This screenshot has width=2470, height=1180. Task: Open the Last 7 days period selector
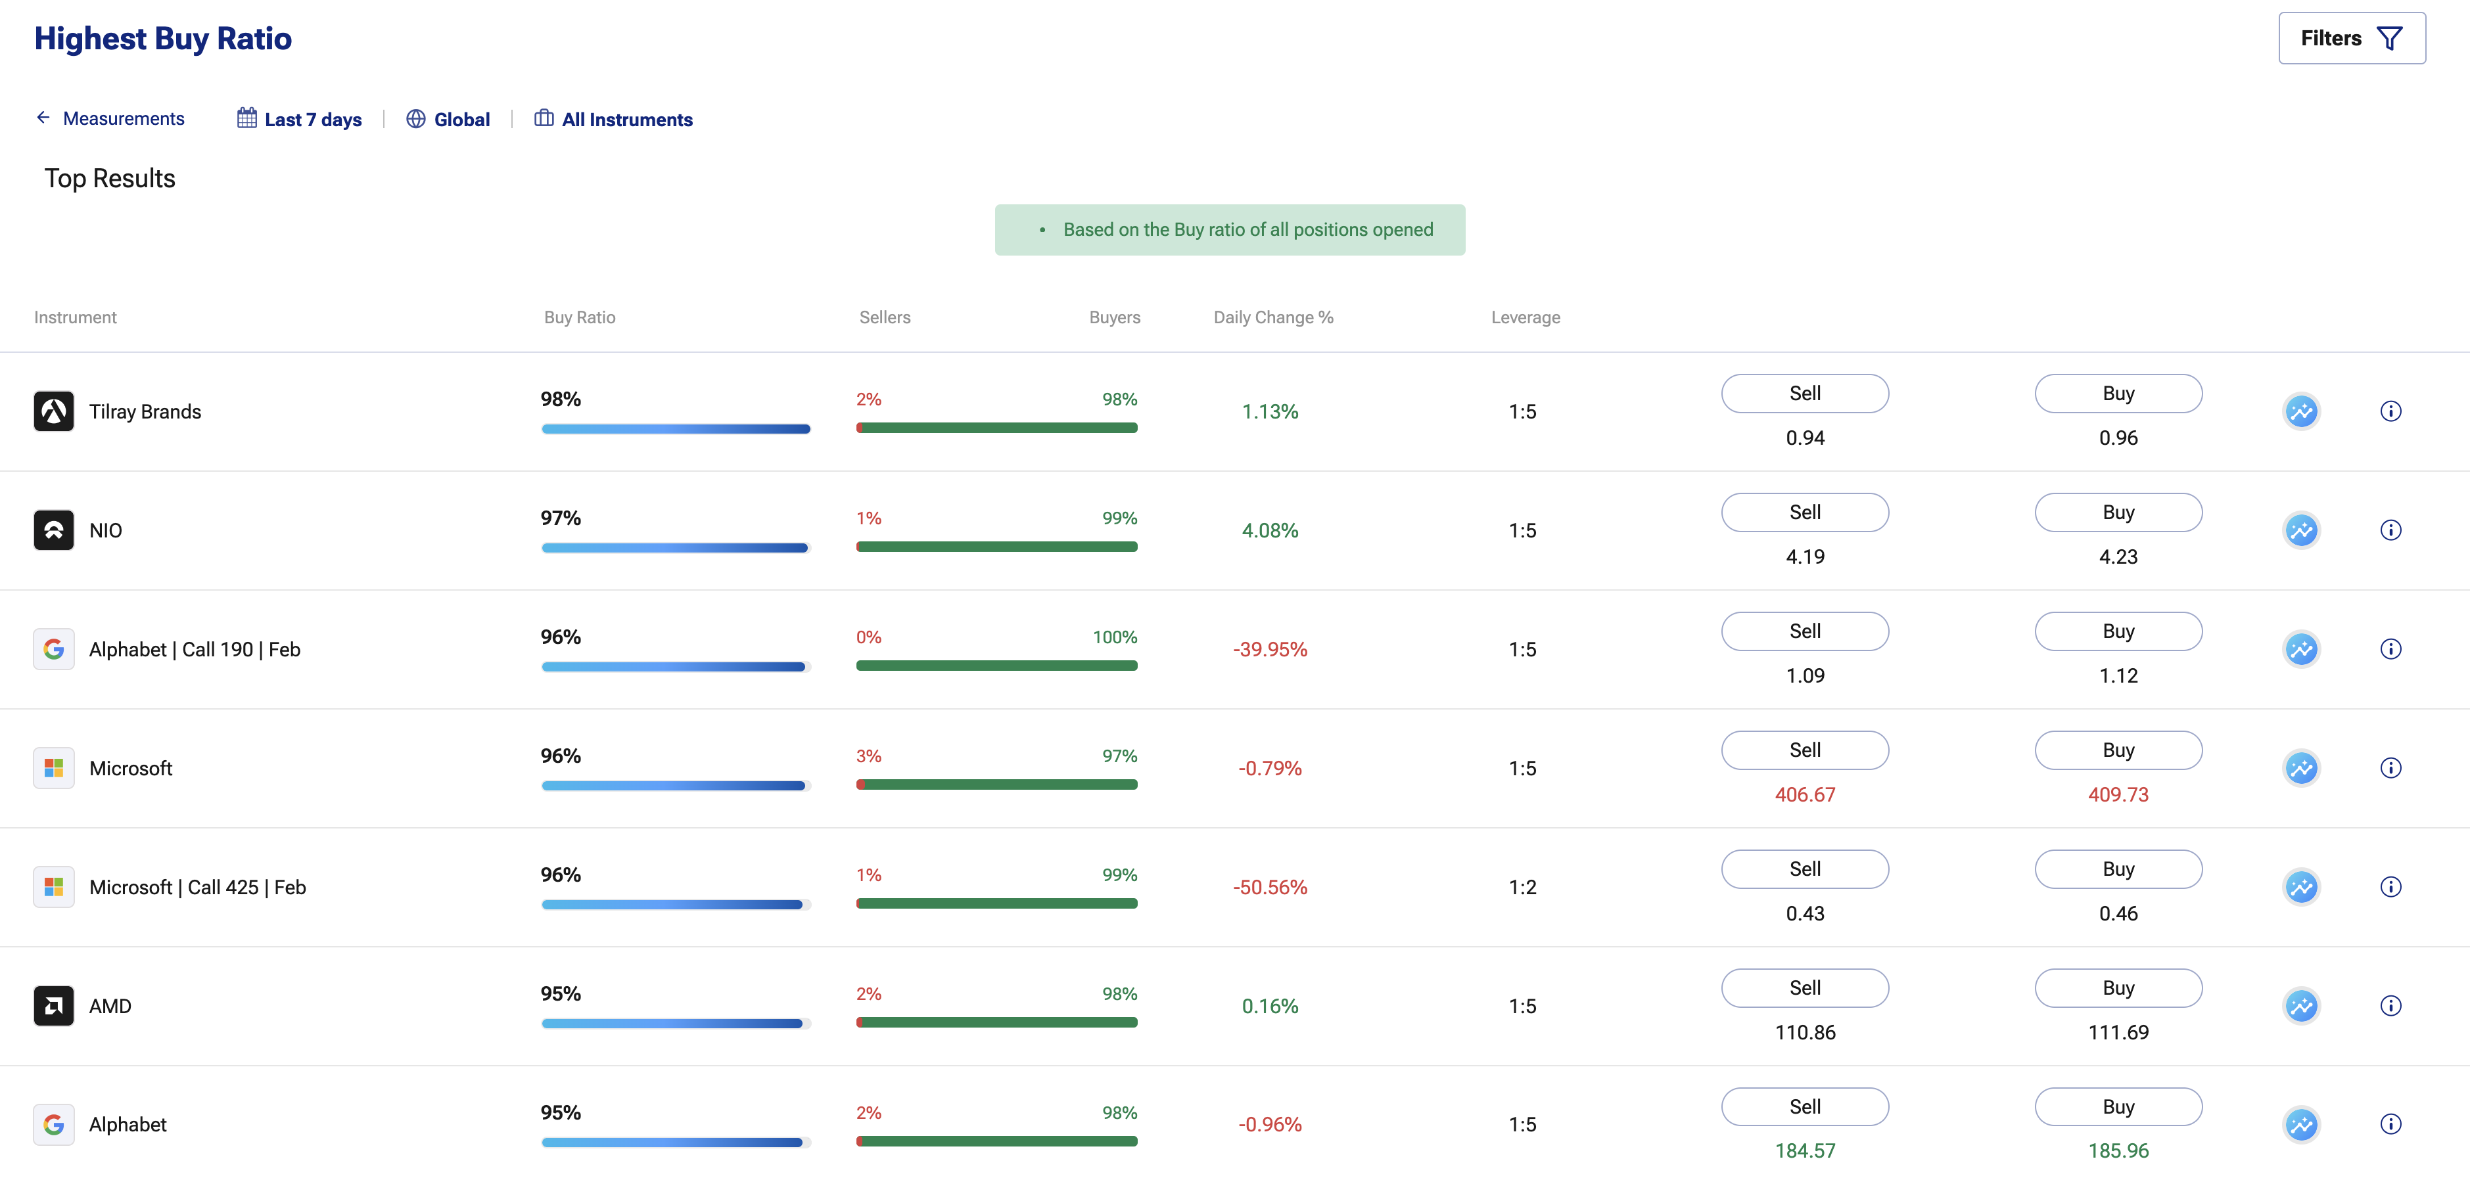[299, 119]
